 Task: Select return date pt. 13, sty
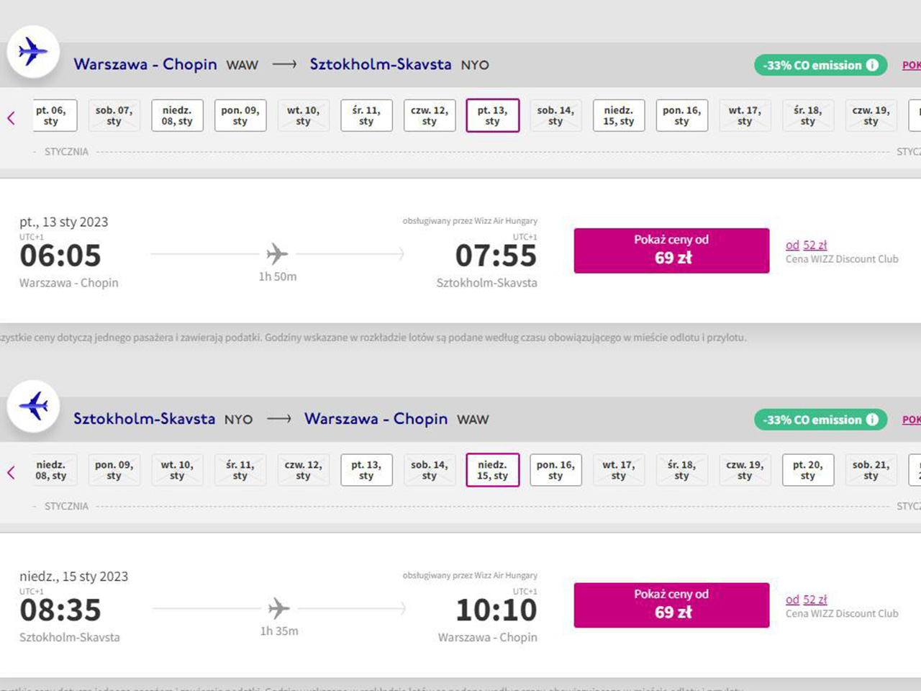coord(366,470)
